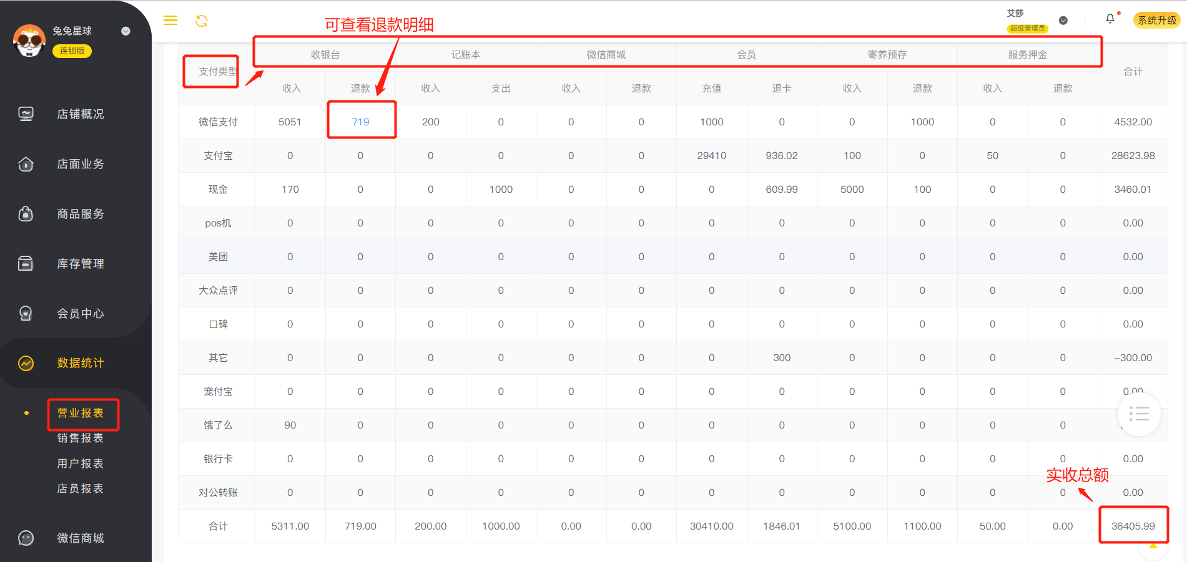The width and height of the screenshot is (1187, 562).
Task: Click the 寄养预存 column header
Action: (x=887, y=54)
